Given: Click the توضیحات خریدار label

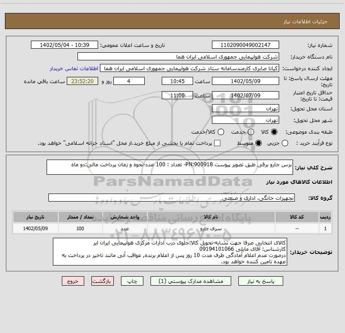Looking at the screenshot, I should (x=311, y=252).
